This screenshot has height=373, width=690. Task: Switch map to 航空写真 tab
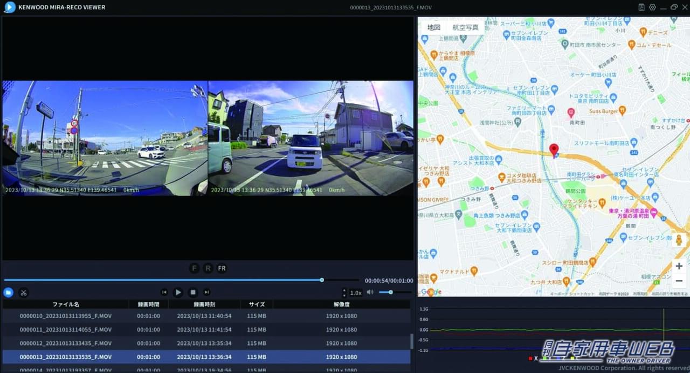465,27
